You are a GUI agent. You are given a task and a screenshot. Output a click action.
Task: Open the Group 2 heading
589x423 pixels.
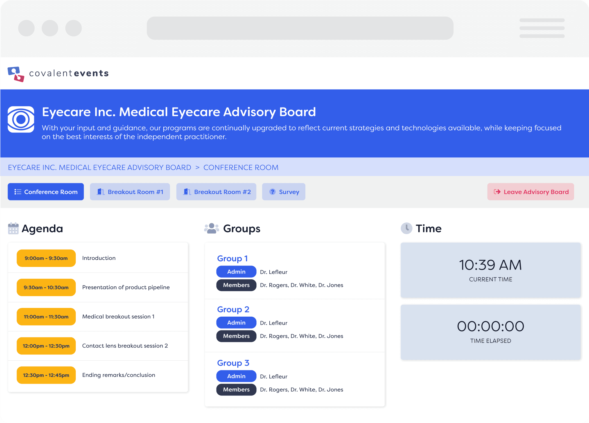[233, 309]
